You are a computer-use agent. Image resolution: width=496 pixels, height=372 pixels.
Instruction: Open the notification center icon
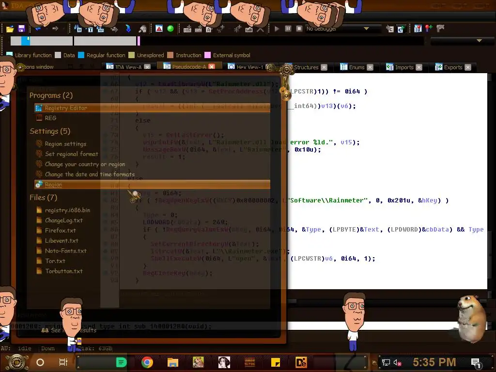(x=476, y=363)
